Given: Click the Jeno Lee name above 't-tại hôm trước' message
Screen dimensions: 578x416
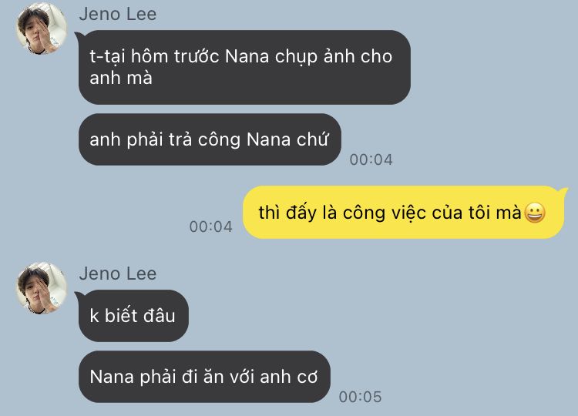Looking at the screenshot, I should tap(118, 15).
